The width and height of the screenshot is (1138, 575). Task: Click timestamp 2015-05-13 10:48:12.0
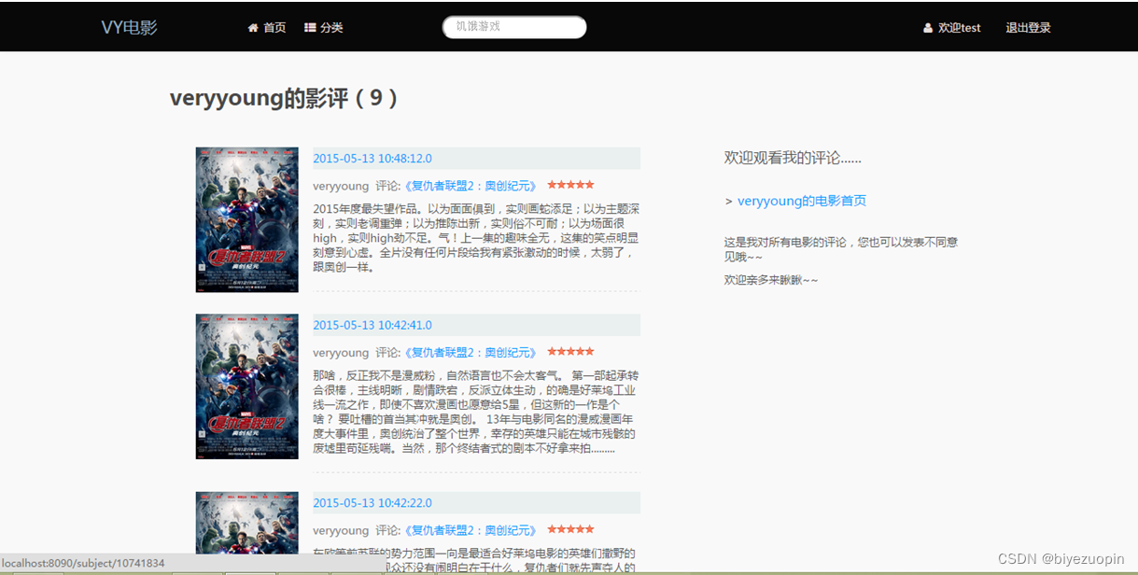click(x=372, y=159)
